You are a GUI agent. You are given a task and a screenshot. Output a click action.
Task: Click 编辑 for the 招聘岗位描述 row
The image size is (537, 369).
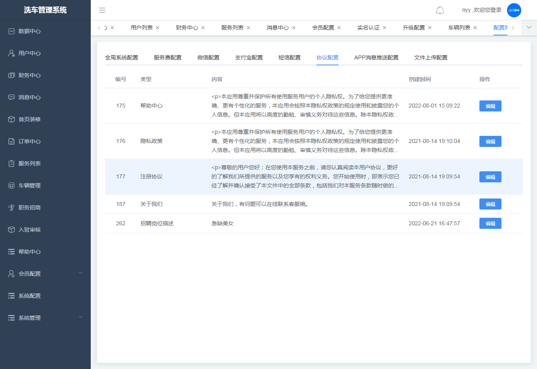(x=490, y=223)
